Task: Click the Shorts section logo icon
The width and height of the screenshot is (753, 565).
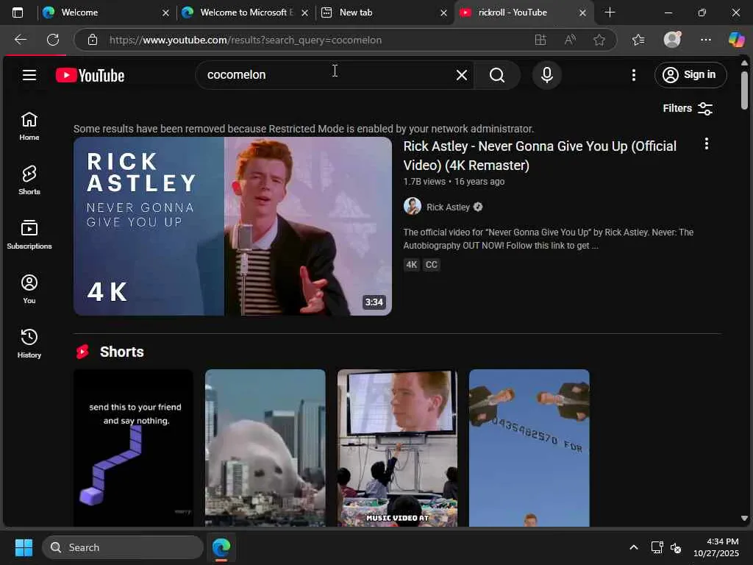Action: tap(82, 352)
